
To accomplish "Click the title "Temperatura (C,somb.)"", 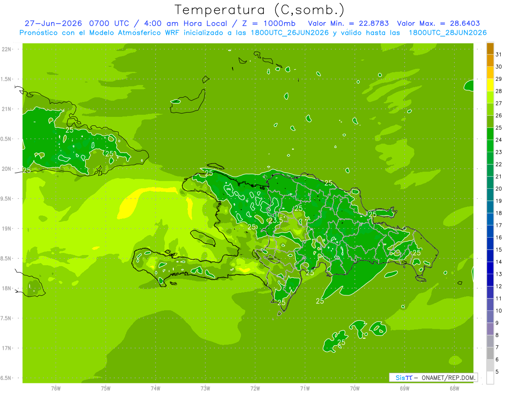I will [260, 10].
